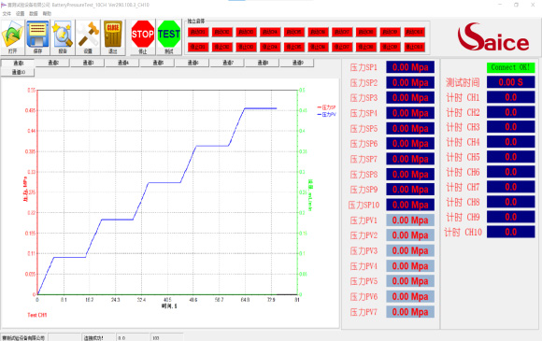542x341 pixels.
Task: Click the red stop CH10 button
Action: [x=415, y=47]
